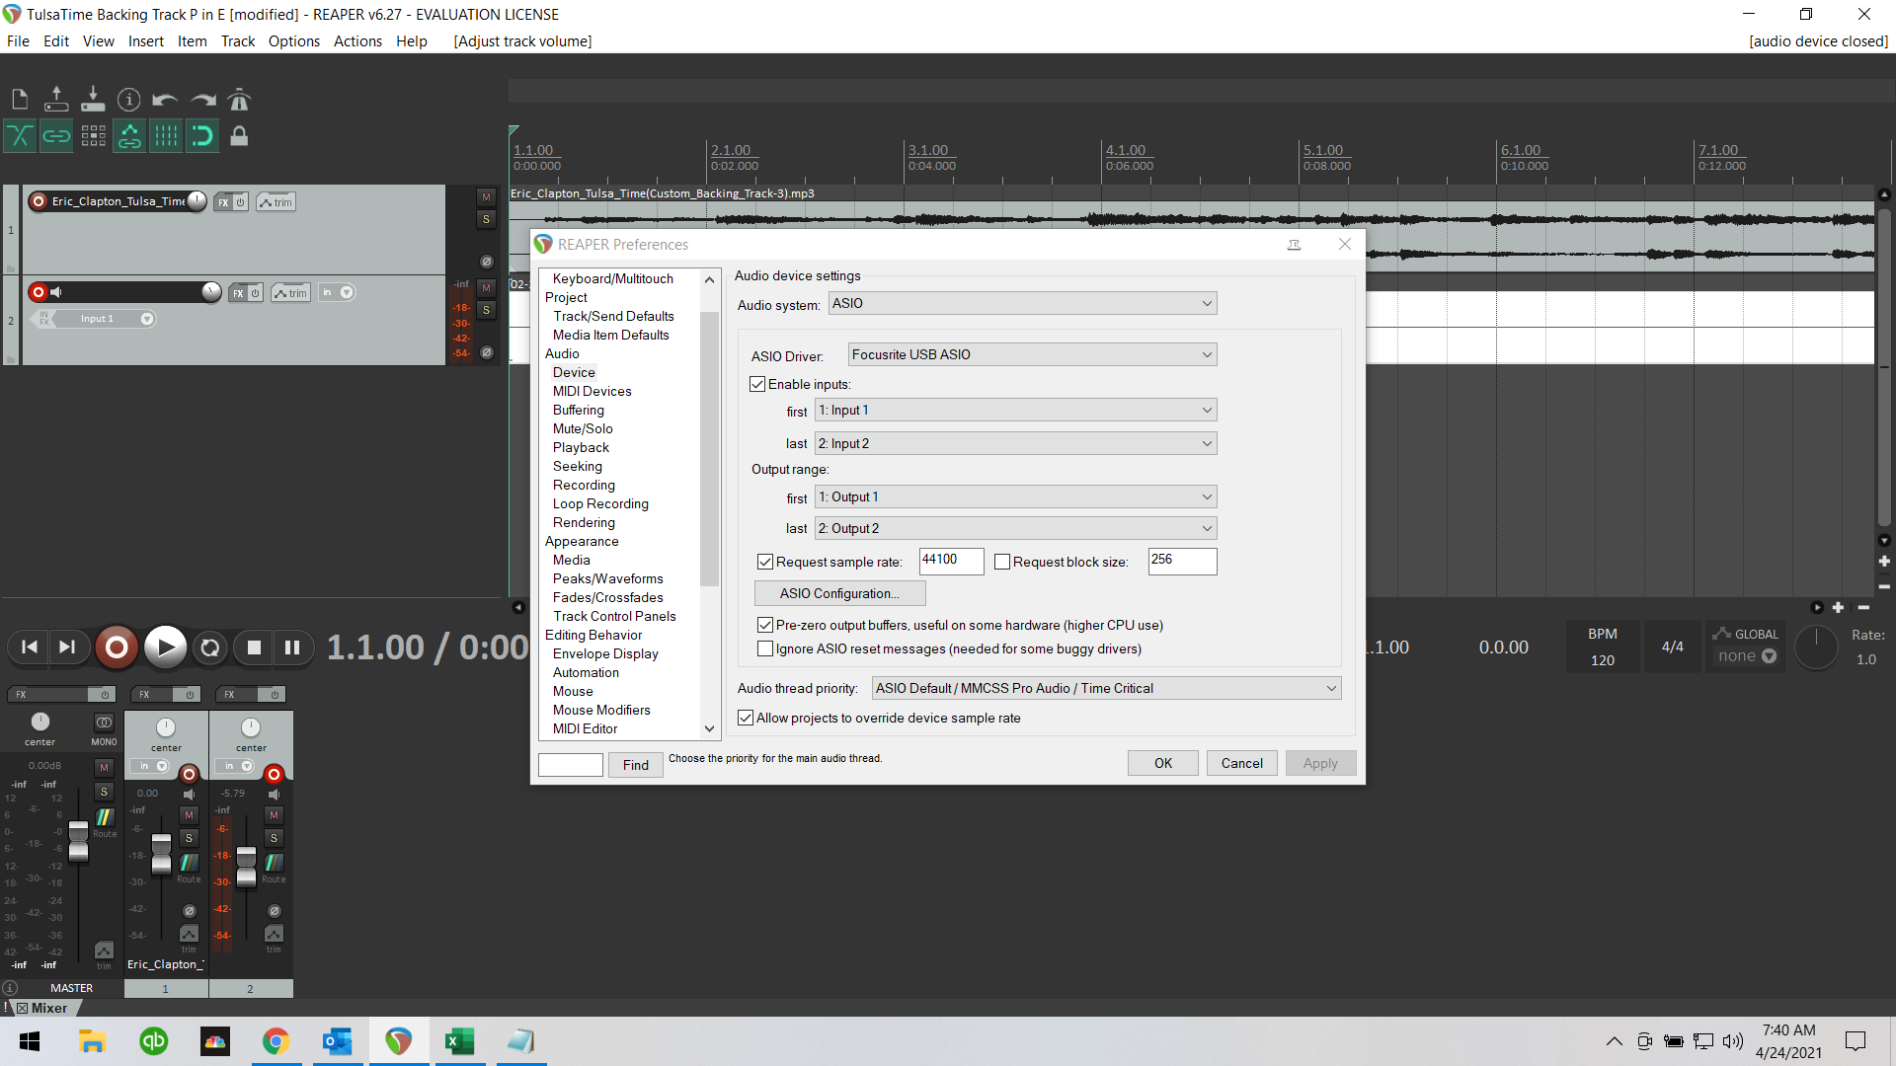1896x1066 pixels.
Task: Toggle Enable inputs checkbox
Action: (x=757, y=384)
